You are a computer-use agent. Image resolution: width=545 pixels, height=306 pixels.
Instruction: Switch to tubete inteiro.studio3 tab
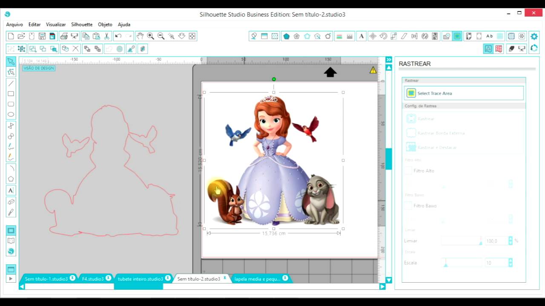tap(141, 279)
